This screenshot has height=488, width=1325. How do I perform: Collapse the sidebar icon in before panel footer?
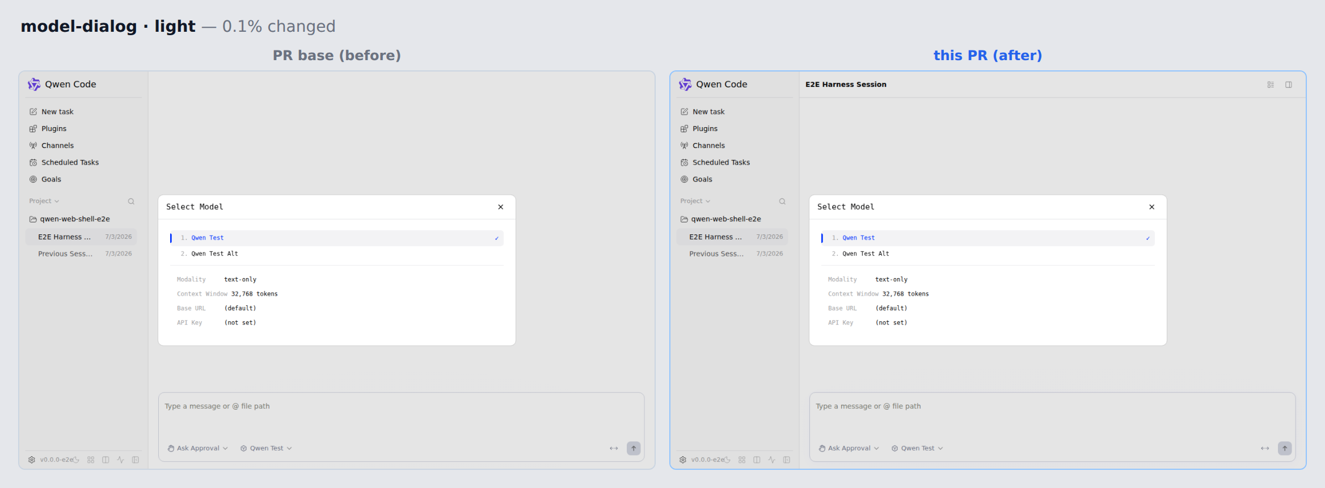click(x=136, y=460)
